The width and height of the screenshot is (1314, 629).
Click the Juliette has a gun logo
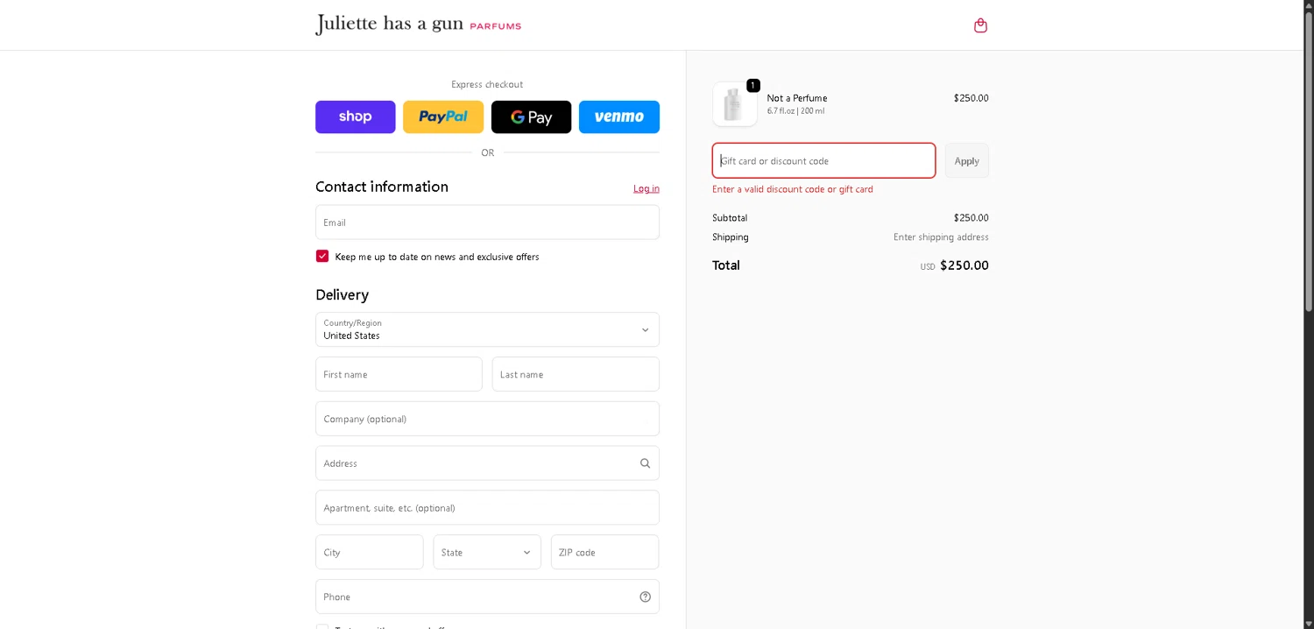point(418,25)
